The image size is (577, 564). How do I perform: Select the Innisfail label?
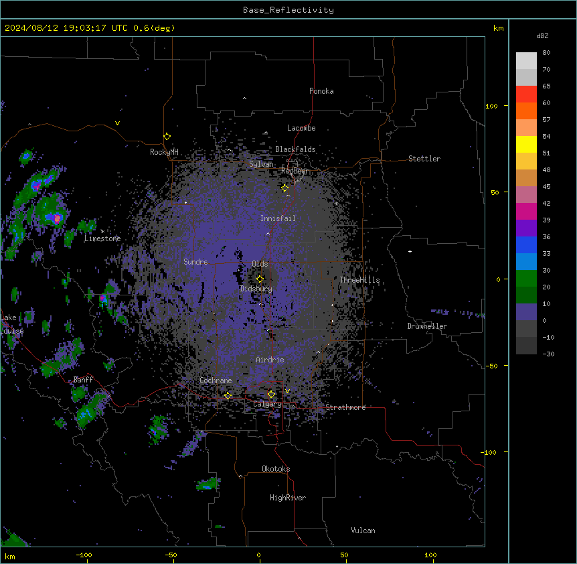278,218
